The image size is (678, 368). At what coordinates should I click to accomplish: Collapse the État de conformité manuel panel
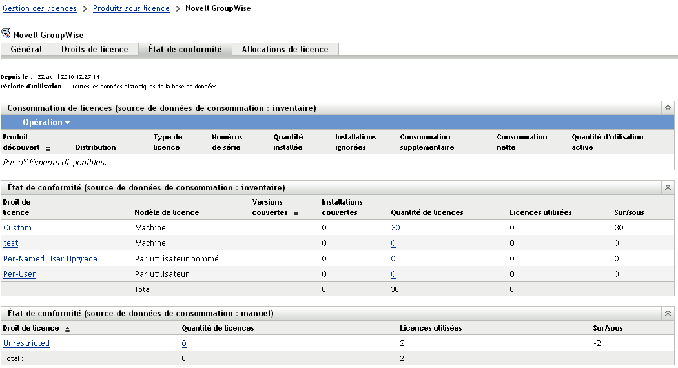click(x=668, y=313)
